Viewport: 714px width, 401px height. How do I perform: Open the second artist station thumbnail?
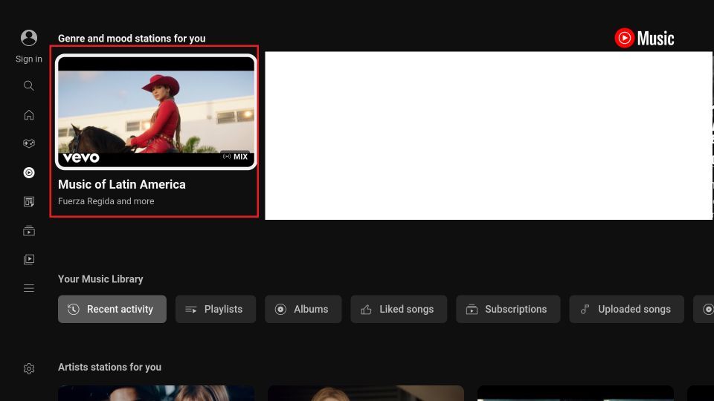pyautogui.click(x=366, y=394)
